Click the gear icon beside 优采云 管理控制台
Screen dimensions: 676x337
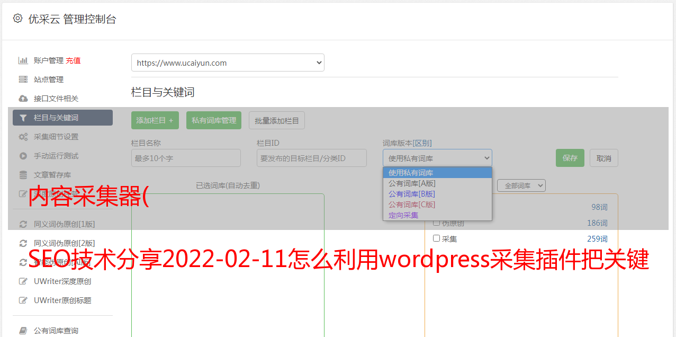pyautogui.click(x=17, y=19)
